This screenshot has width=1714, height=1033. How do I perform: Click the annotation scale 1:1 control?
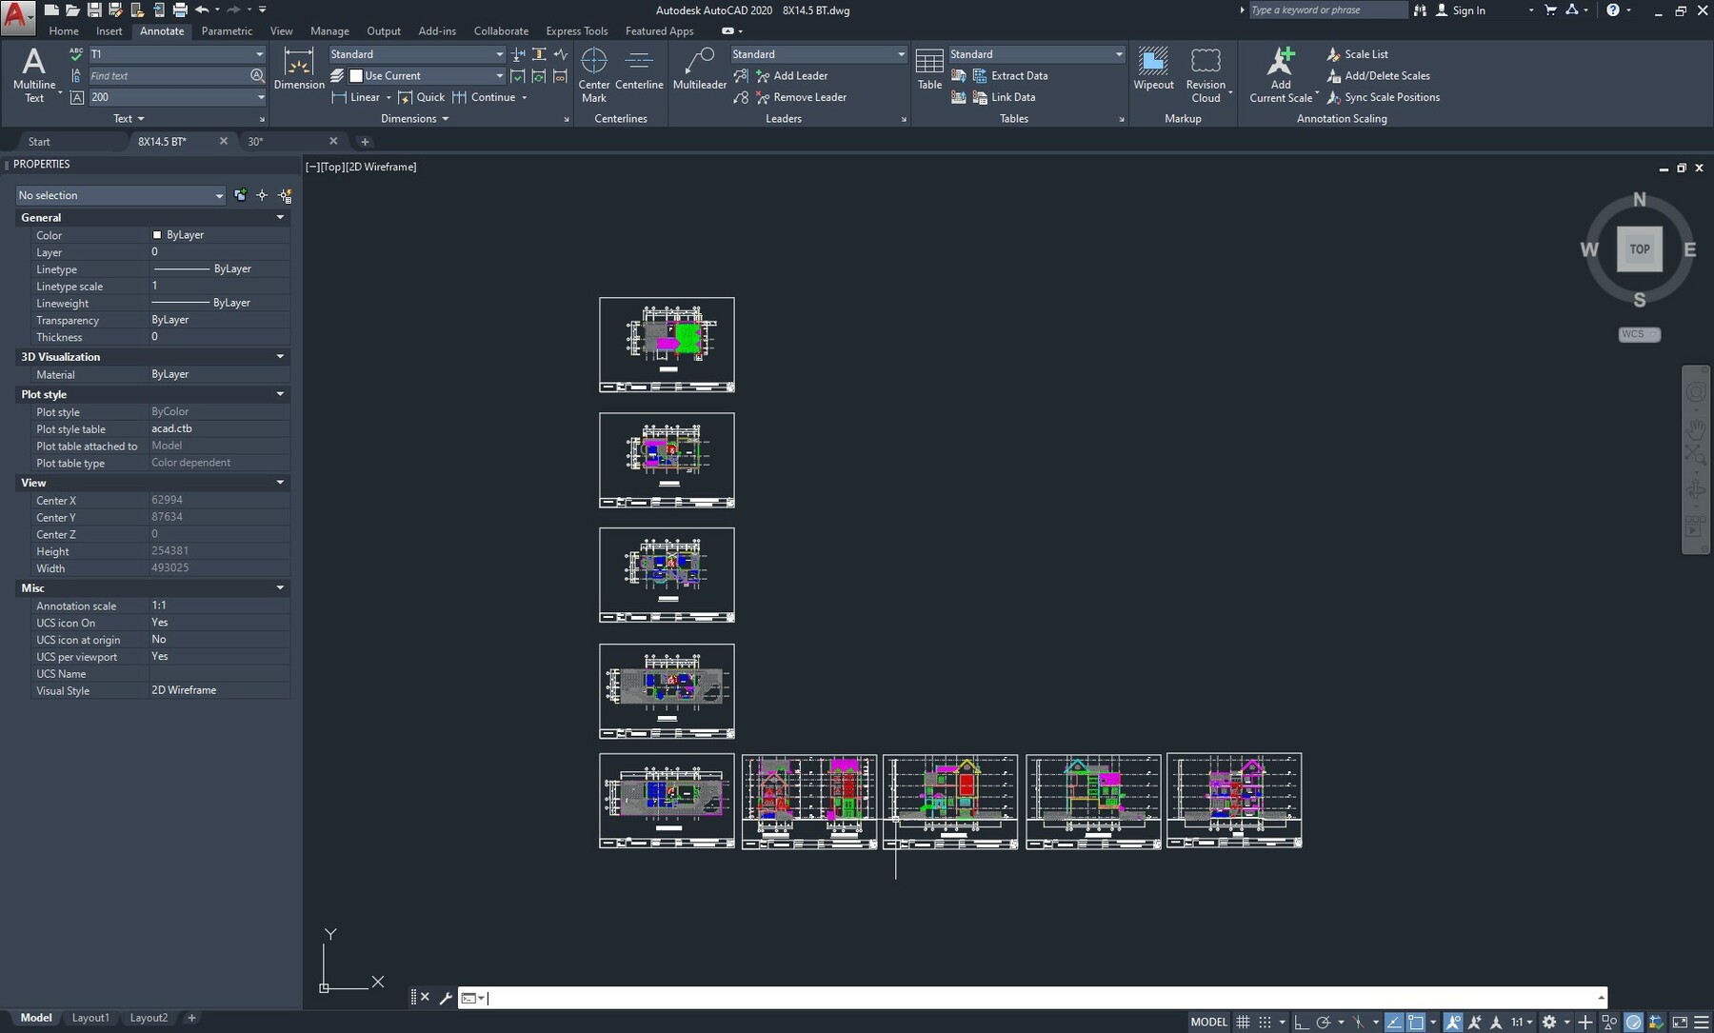coord(1517,1021)
